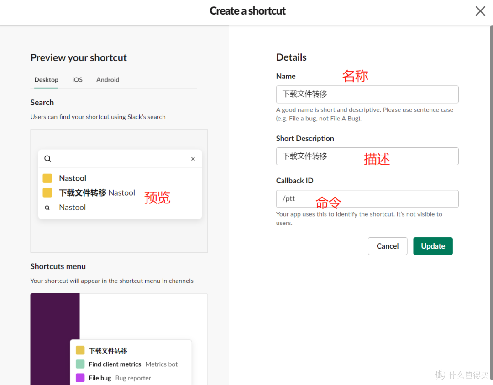The image size is (493, 385).
Task: Click yellow icon in shortcuts menu preview
Action: click(80, 350)
